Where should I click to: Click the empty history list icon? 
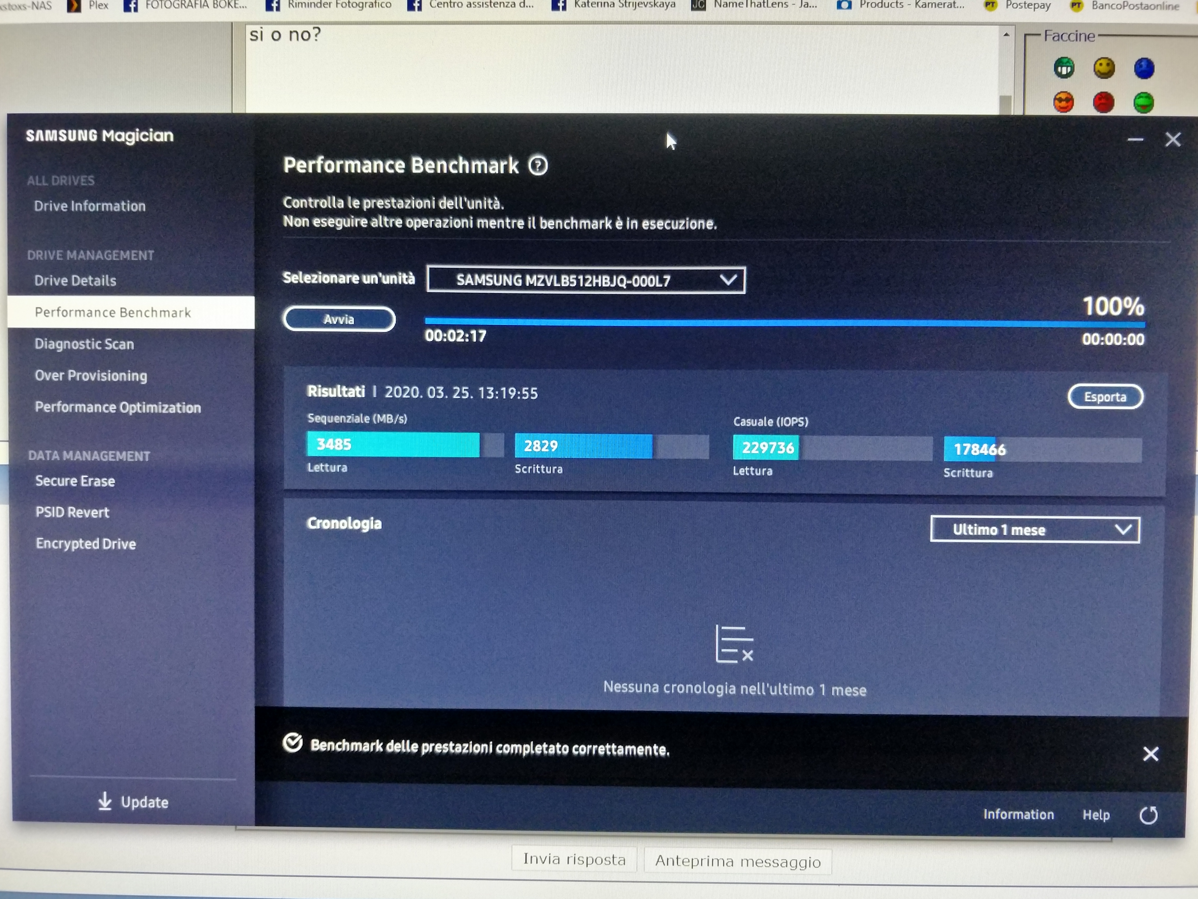tap(734, 644)
